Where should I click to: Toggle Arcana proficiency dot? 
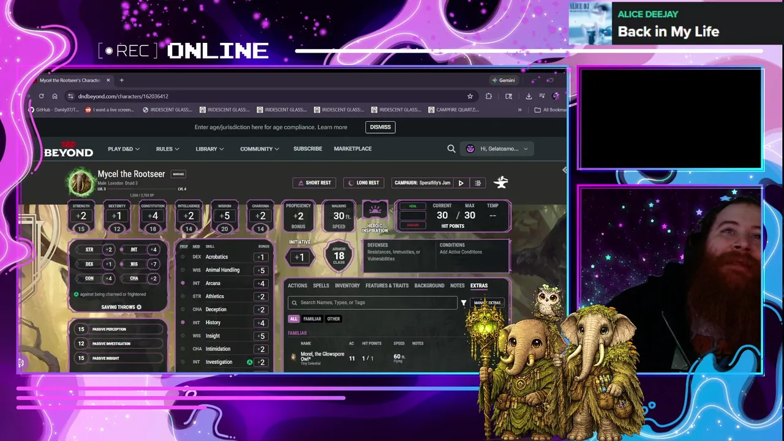pos(183,283)
